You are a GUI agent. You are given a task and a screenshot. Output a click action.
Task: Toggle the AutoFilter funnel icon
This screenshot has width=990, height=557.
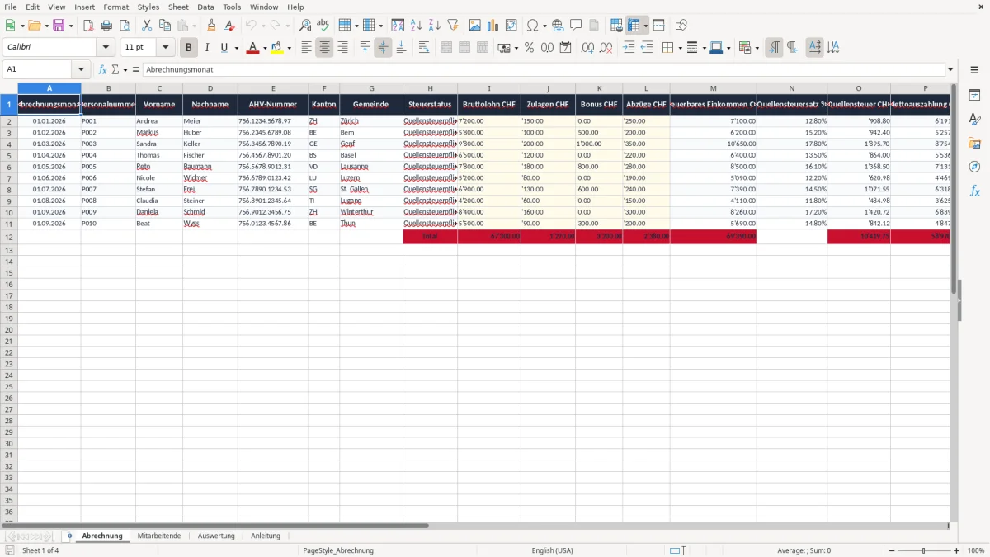(452, 26)
